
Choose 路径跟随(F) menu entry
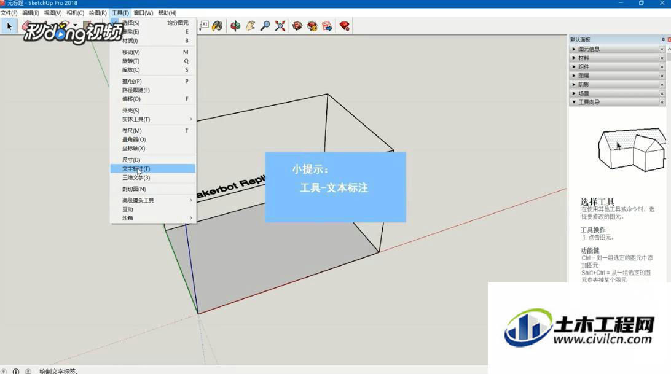tap(153, 90)
